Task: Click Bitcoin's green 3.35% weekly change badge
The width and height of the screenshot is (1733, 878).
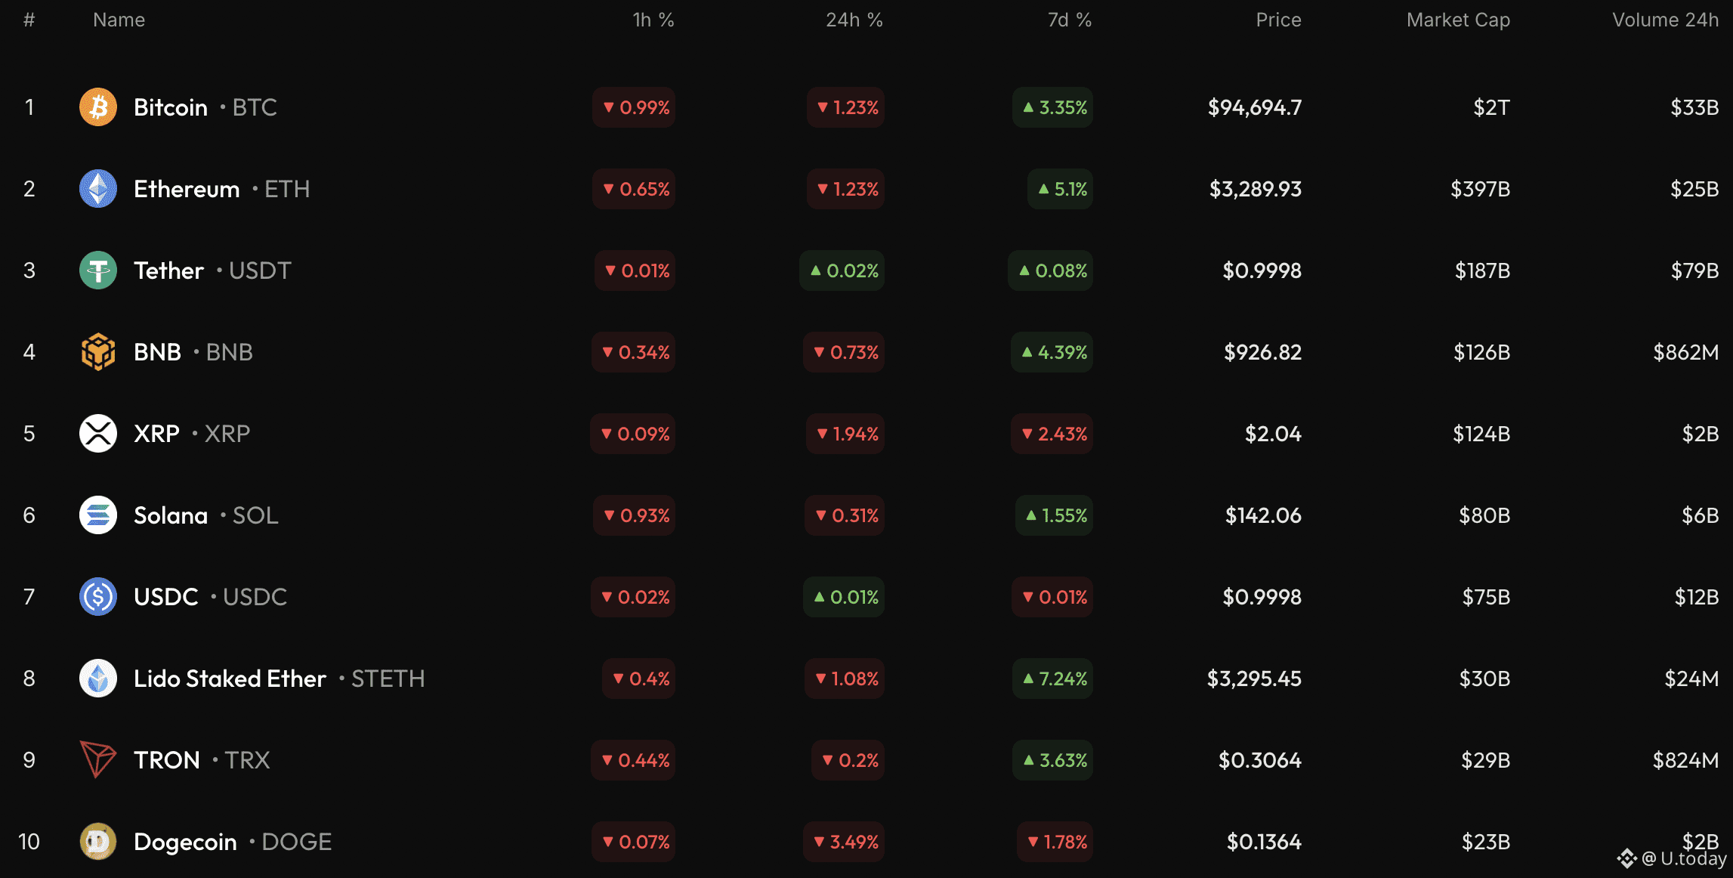Action: 1052,108
